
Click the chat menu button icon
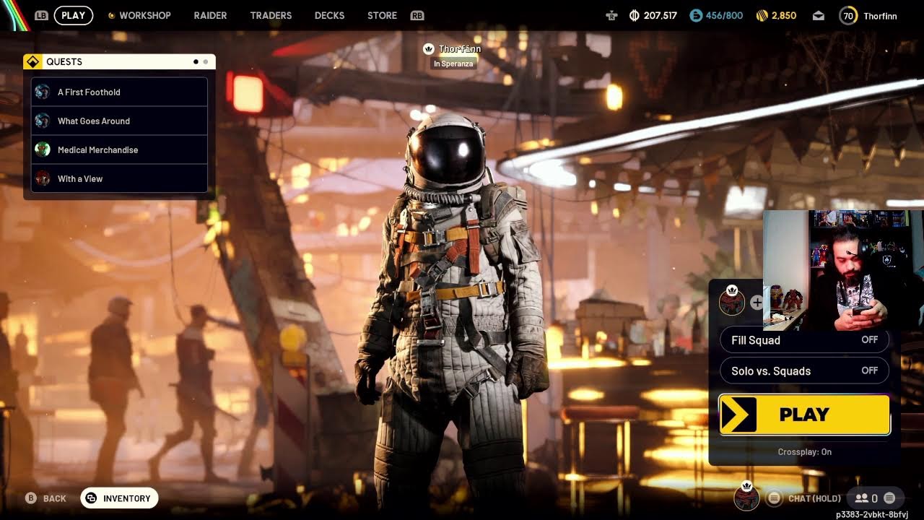(774, 498)
